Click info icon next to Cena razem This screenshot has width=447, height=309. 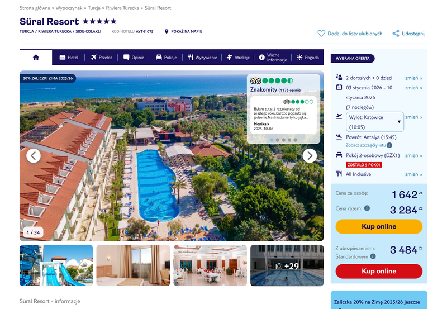[x=367, y=208]
